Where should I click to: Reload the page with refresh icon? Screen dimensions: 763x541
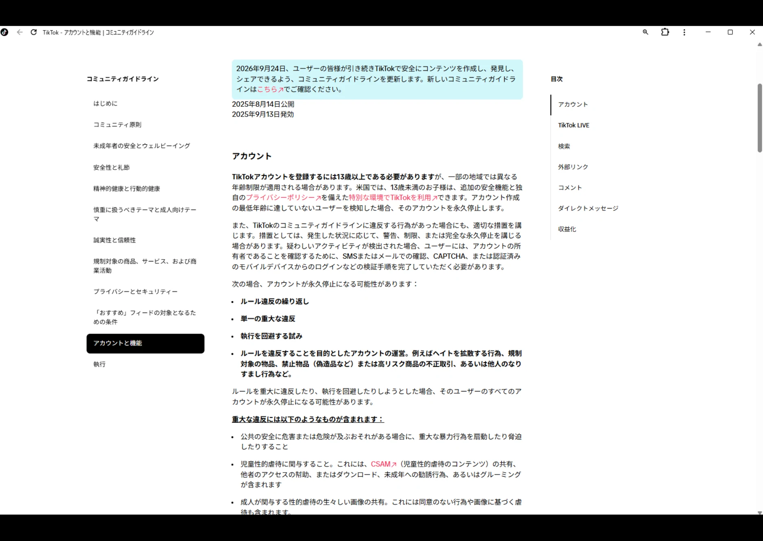click(x=34, y=32)
